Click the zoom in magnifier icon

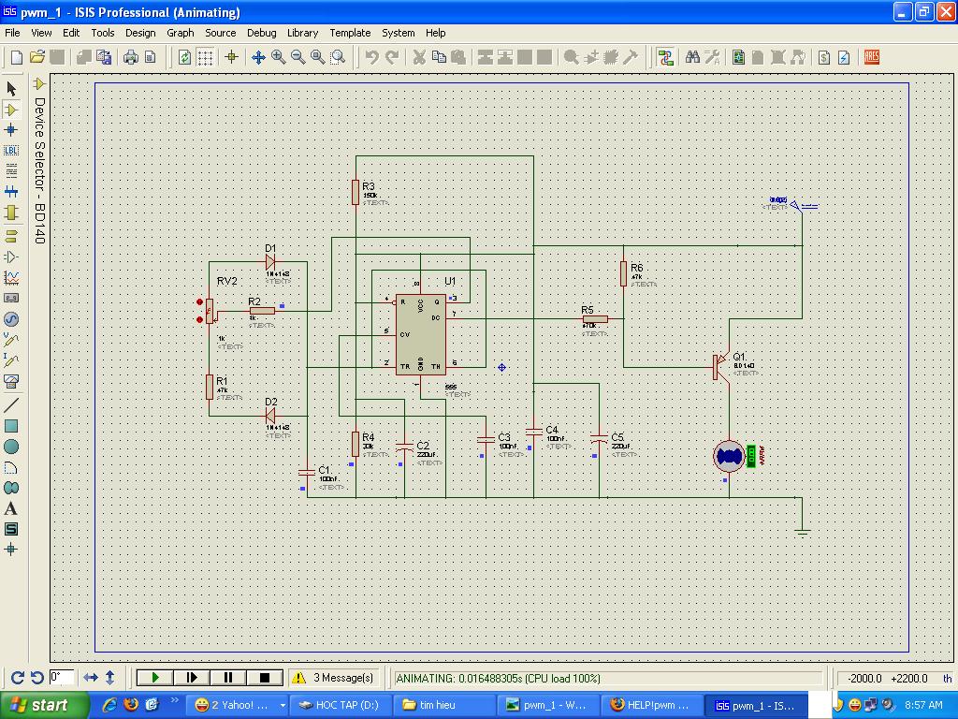pos(279,57)
